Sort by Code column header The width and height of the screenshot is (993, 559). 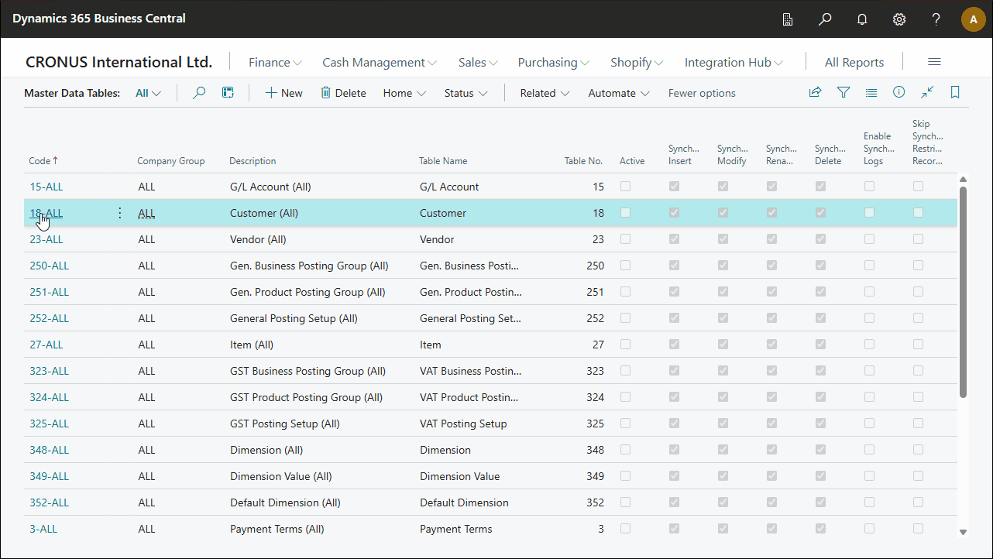43,161
